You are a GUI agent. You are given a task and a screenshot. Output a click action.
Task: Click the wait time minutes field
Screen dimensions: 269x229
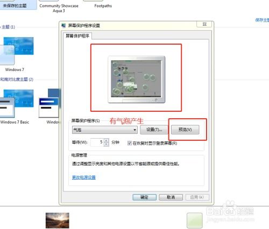pyautogui.click(x=97, y=142)
